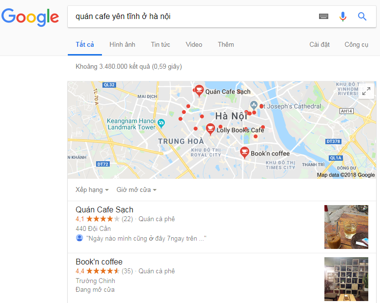Open the Video results tab
The width and height of the screenshot is (380, 303).
pos(194,44)
